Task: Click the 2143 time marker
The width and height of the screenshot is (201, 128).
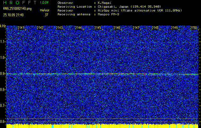Action: [59, 28]
